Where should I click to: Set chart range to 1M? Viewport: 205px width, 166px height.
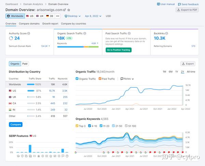pyautogui.click(x=164, y=72)
